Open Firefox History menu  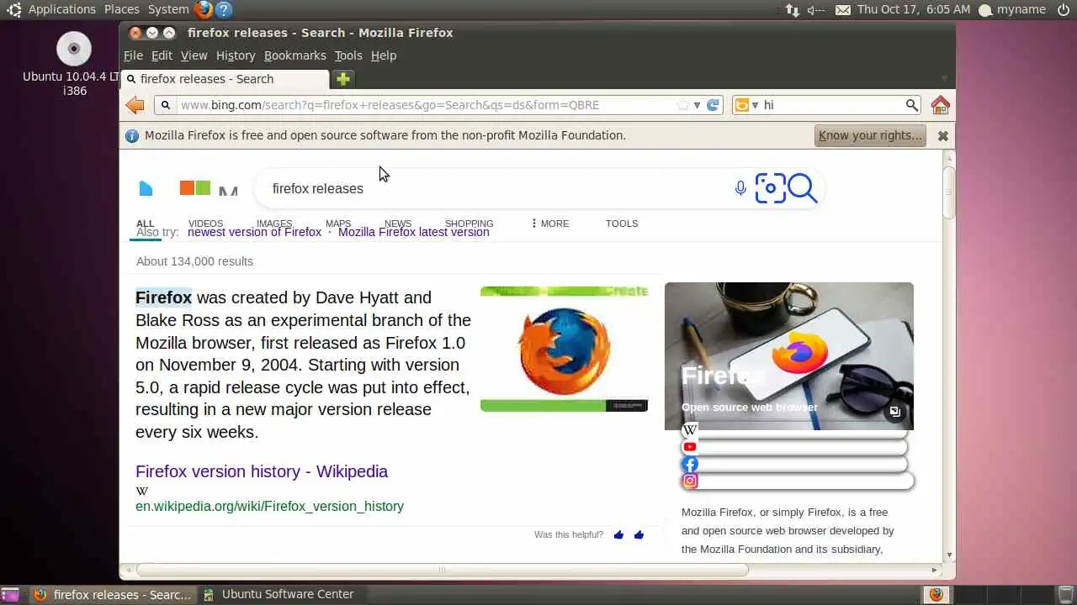pos(236,55)
